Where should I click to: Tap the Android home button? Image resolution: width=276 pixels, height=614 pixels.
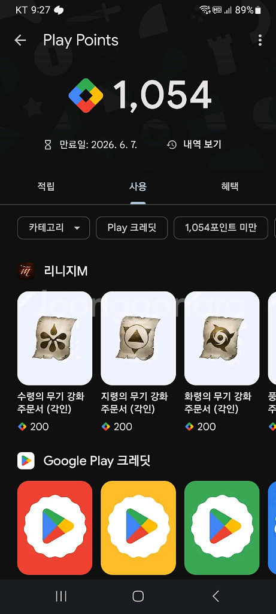pos(138,596)
